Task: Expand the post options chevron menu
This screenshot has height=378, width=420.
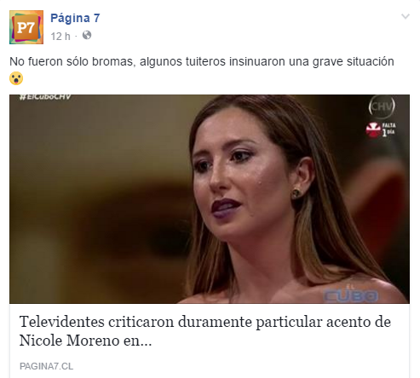Action: (x=406, y=16)
